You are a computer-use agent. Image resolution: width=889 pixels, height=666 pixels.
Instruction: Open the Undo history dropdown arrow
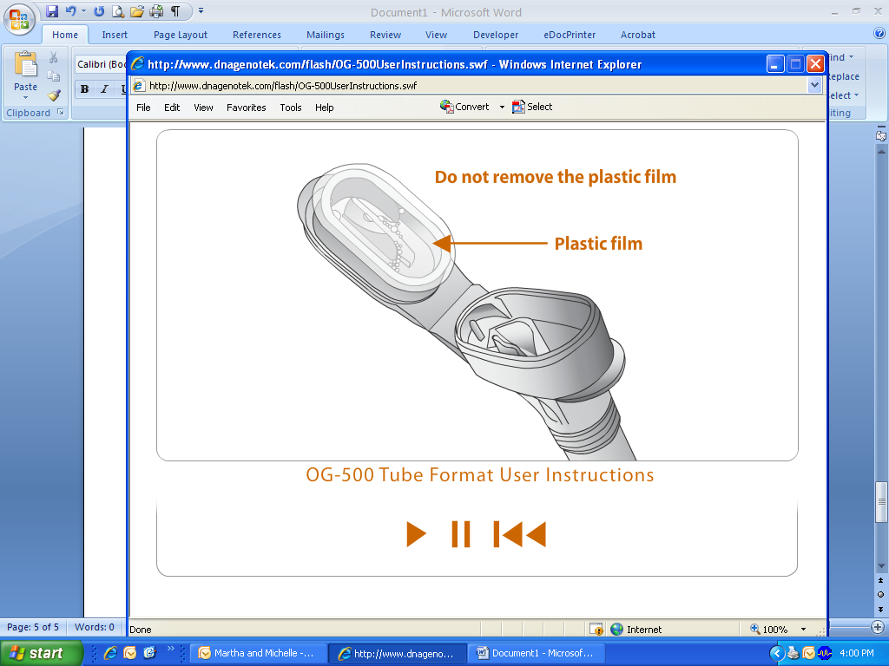[84, 10]
